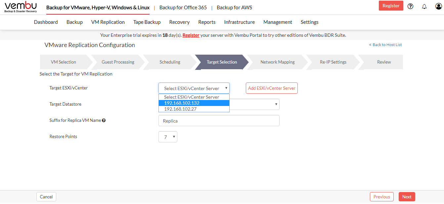Open the Dashboard menu
This screenshot has width=444, height=204.
click(x=46, y=22)
